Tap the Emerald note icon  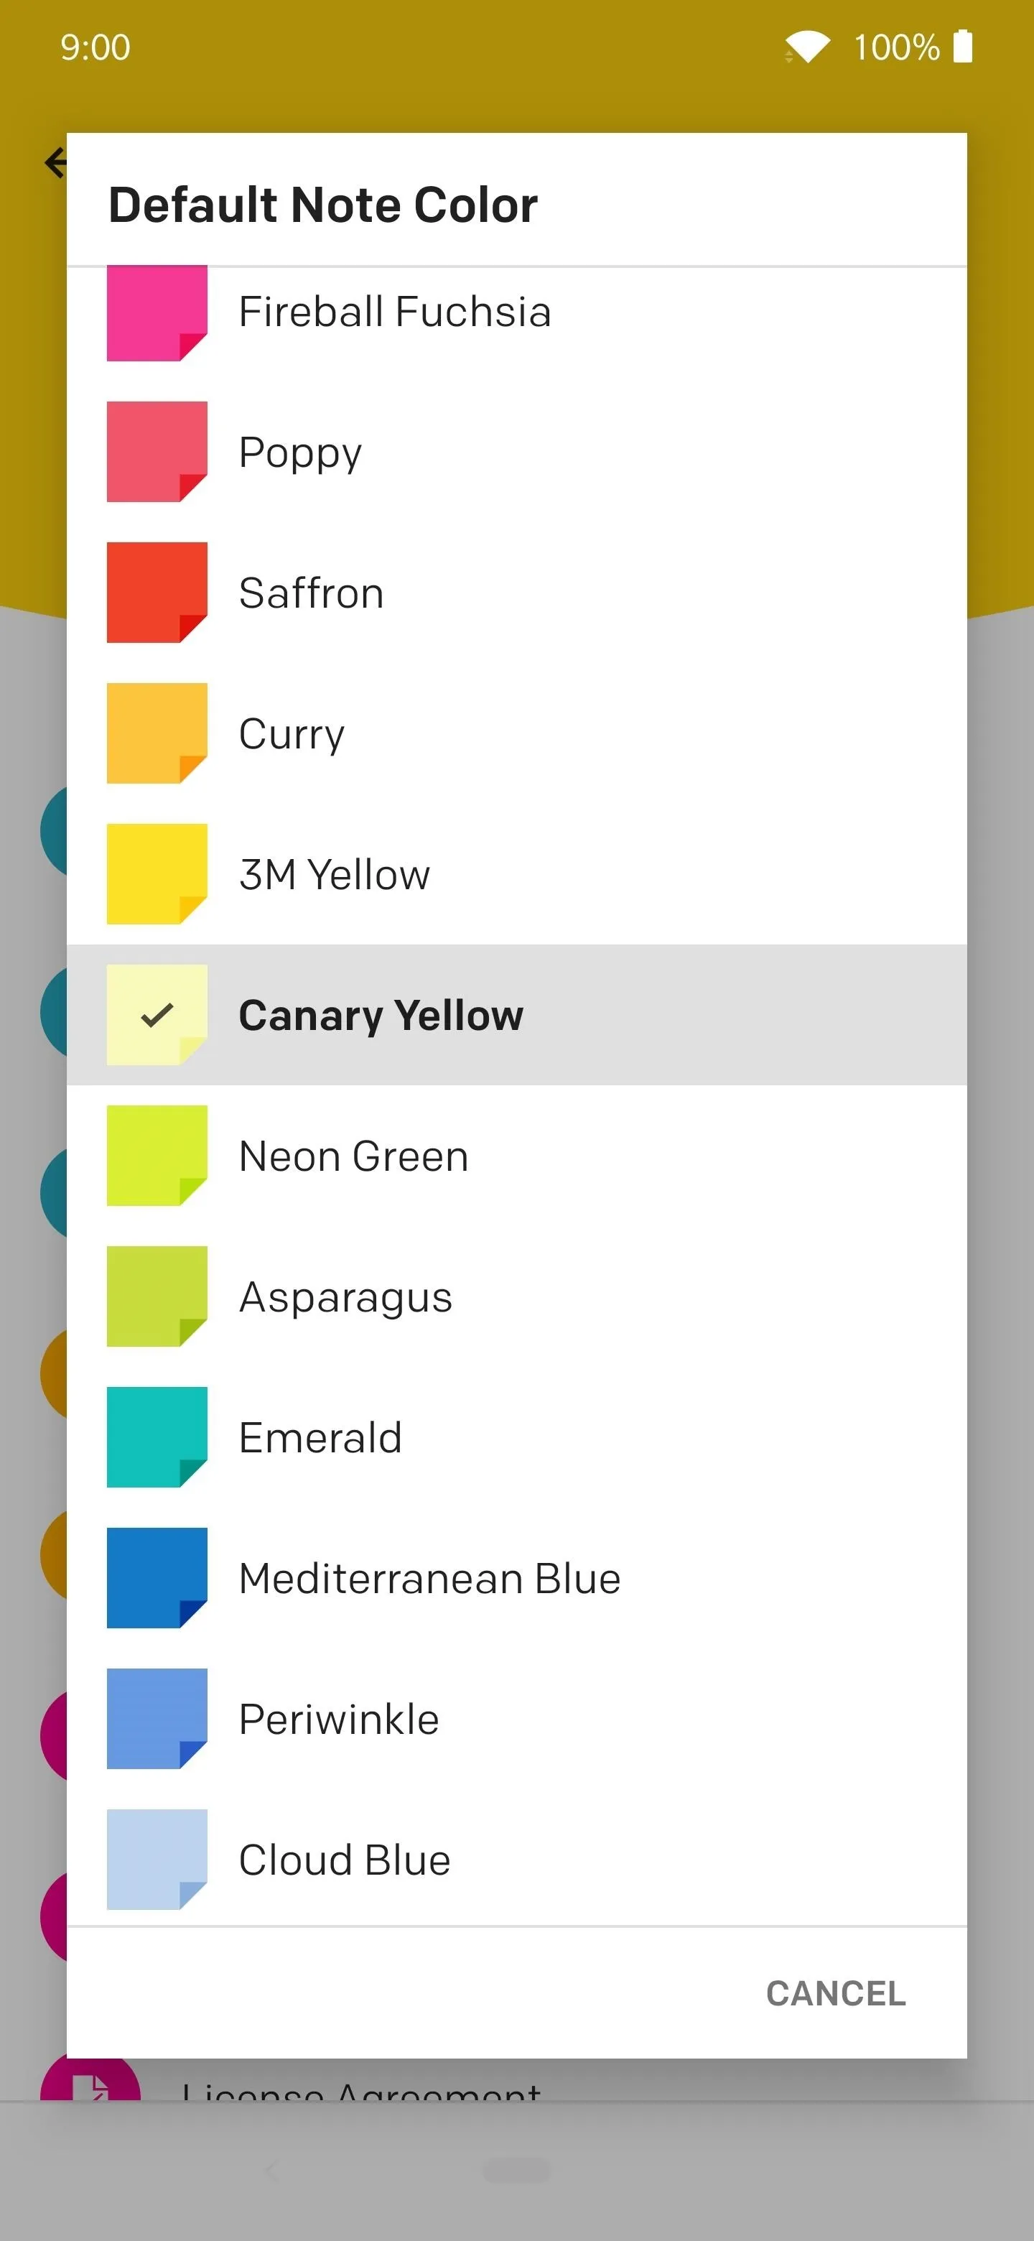click(x=157, y=1437)
